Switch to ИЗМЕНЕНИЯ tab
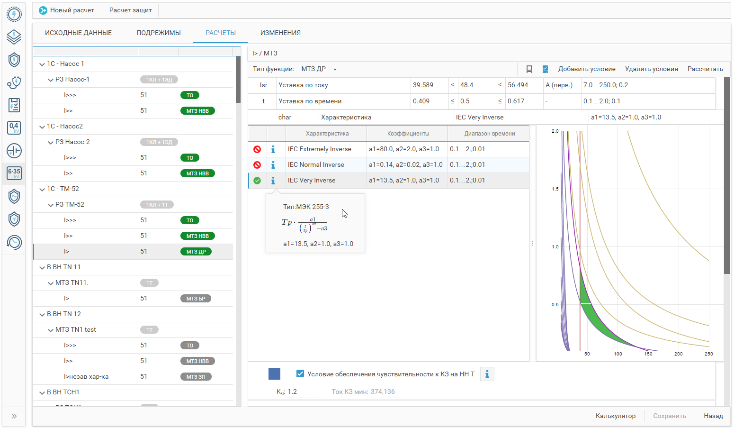This screenshot has height=428, width=734. pos(280,33)
